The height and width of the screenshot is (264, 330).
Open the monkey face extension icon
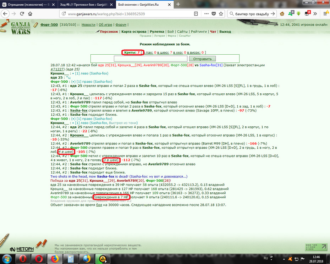(x=282, y=14)
